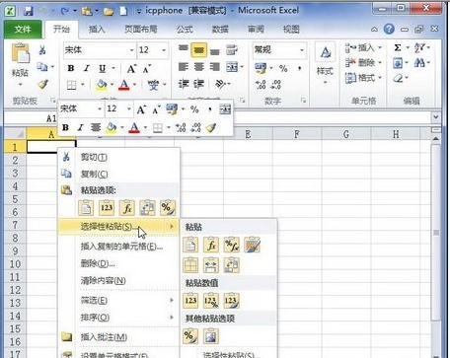
Task: Toggle middle vertical alignment in ribbon
Action: click(x=198, y=50)
